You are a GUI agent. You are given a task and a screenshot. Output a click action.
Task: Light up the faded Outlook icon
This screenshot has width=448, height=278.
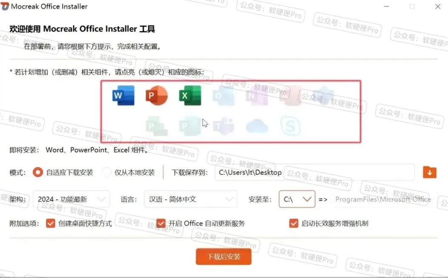tap(224, 95)
